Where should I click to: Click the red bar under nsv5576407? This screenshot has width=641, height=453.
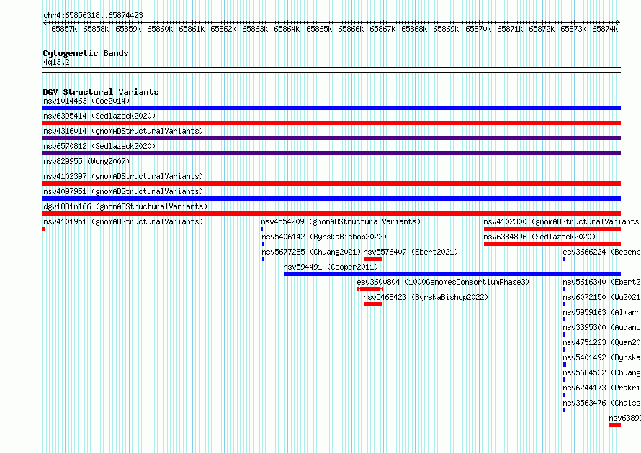click(x=373, y=259)
